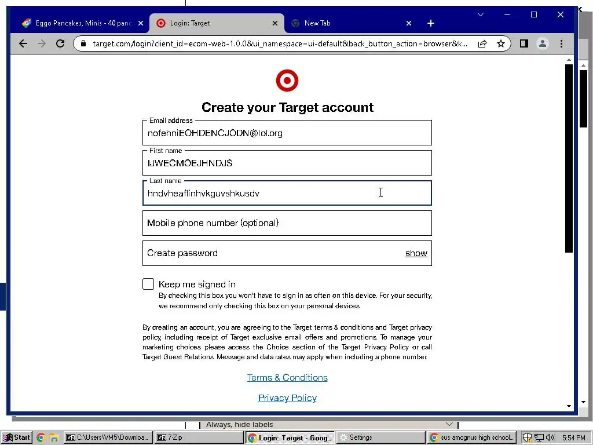
Task: Click page scrollbar down arrow
Action: [x=569, y=406]
